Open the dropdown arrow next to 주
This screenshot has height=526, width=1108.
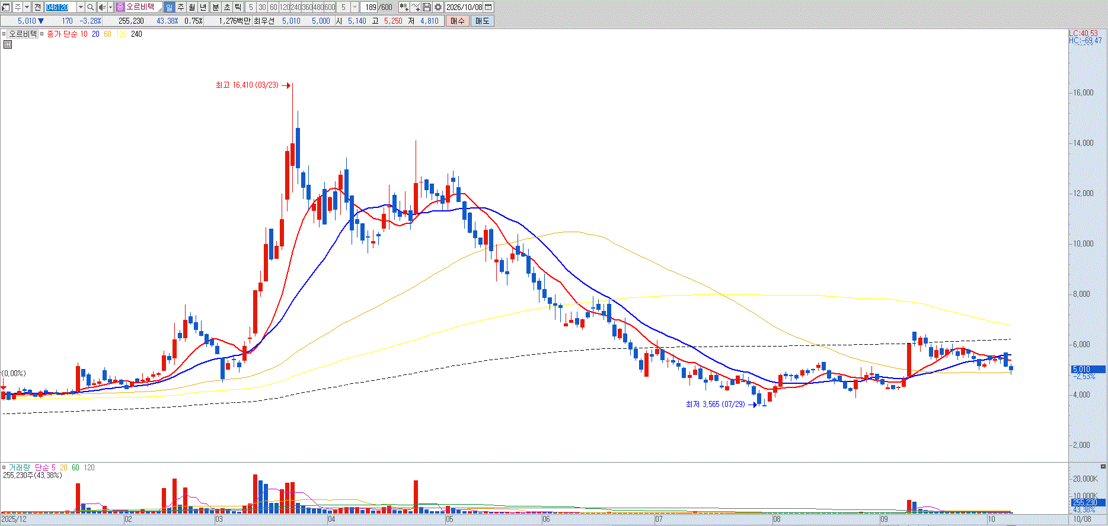click(27, 7)
